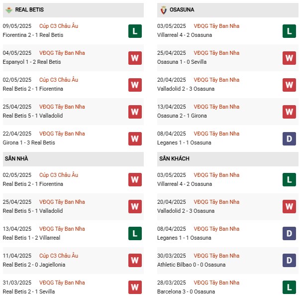The height and width of the screenshot is (296, 300).
Task: Click the W badge for Espanyol 1-2 Real Betis
Action: coord(135,58)
